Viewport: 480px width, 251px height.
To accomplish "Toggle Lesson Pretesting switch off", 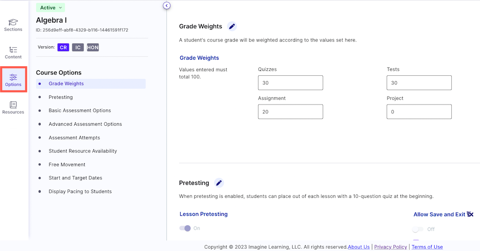I will [x=185, y=228].
